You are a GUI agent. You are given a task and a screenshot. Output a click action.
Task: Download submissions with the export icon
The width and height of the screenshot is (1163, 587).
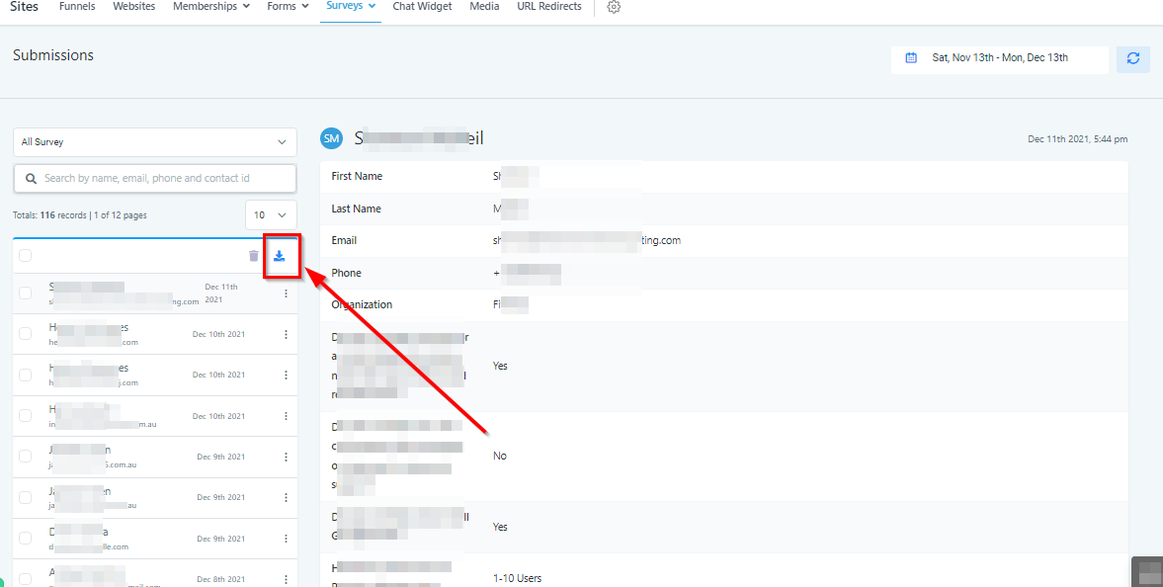[x=280, y=256]
